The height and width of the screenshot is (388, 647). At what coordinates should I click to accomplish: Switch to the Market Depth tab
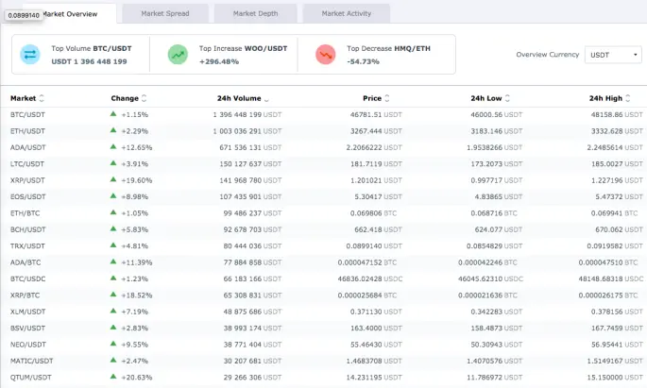point(255,13)
